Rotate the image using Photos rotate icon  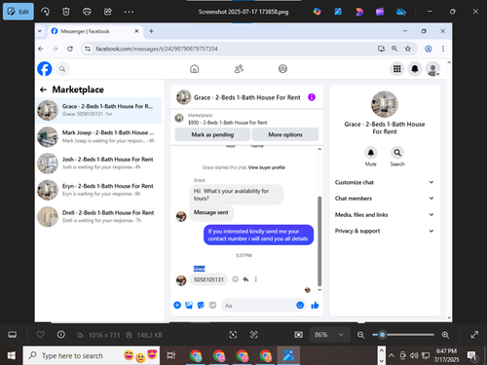(45, 12)
